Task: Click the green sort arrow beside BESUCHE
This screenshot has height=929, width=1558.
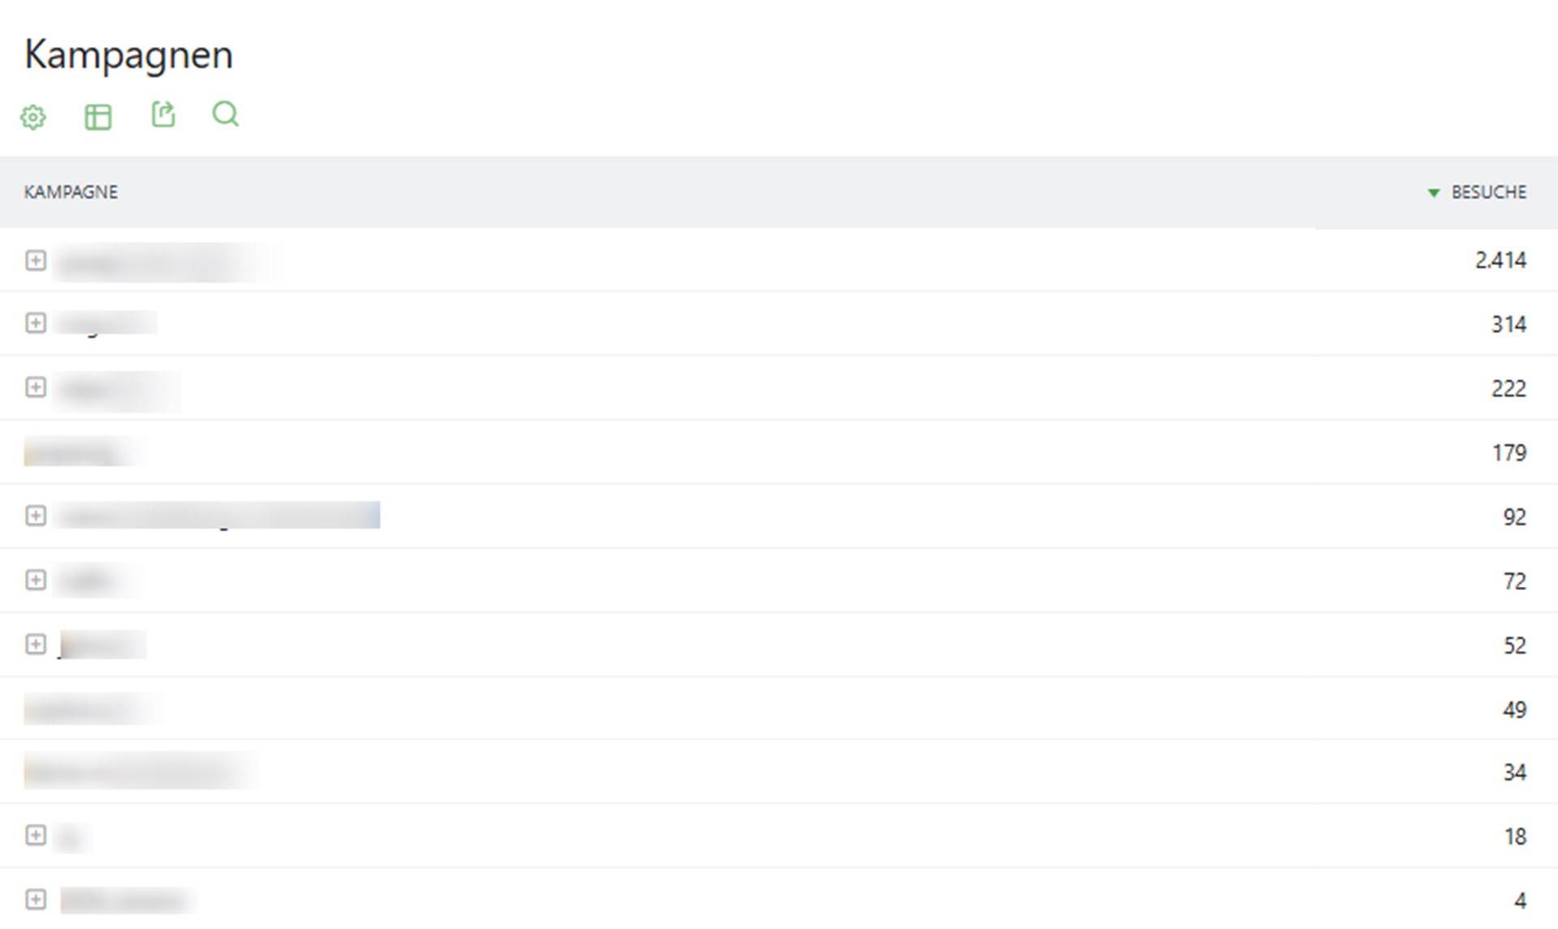Action: 1433,193
